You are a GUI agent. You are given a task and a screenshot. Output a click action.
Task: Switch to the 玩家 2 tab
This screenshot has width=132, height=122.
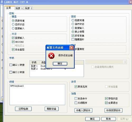(x=29, y=8)
